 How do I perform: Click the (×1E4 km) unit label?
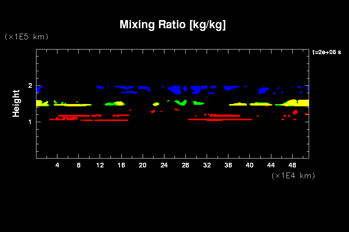(x=293, y=176)
